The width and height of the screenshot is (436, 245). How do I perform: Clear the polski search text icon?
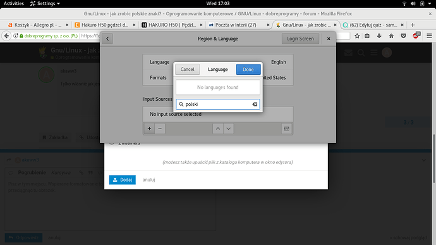tap(255, 104)
